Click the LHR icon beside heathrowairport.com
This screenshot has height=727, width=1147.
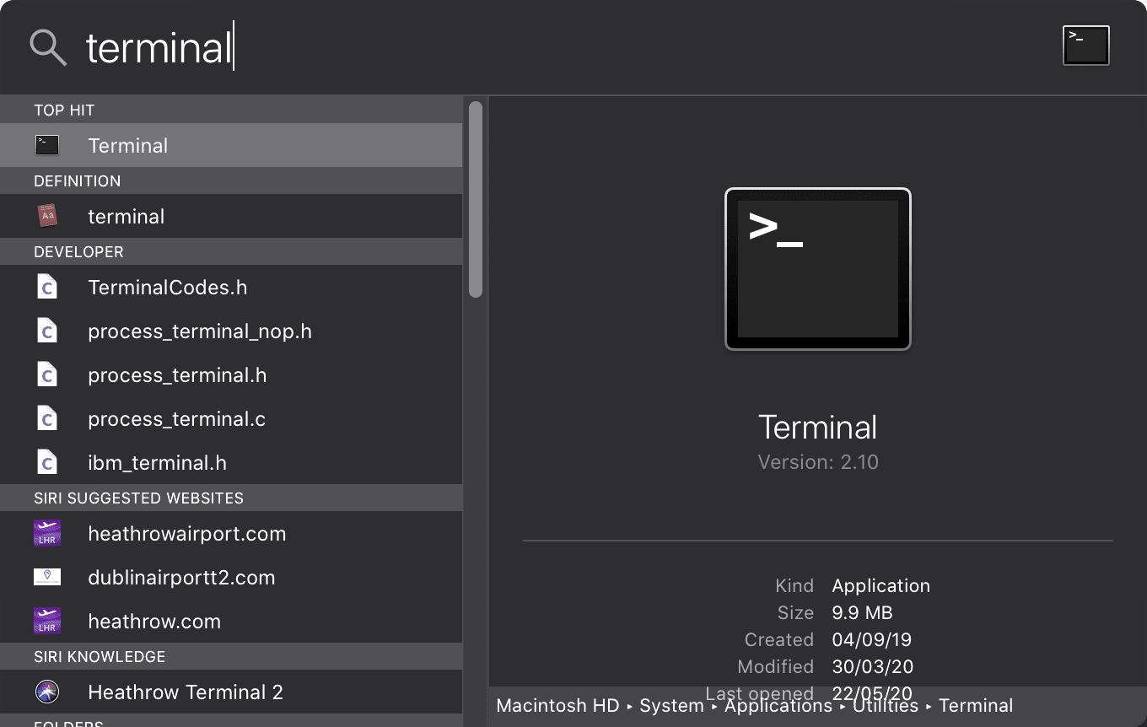click(47, 533)
